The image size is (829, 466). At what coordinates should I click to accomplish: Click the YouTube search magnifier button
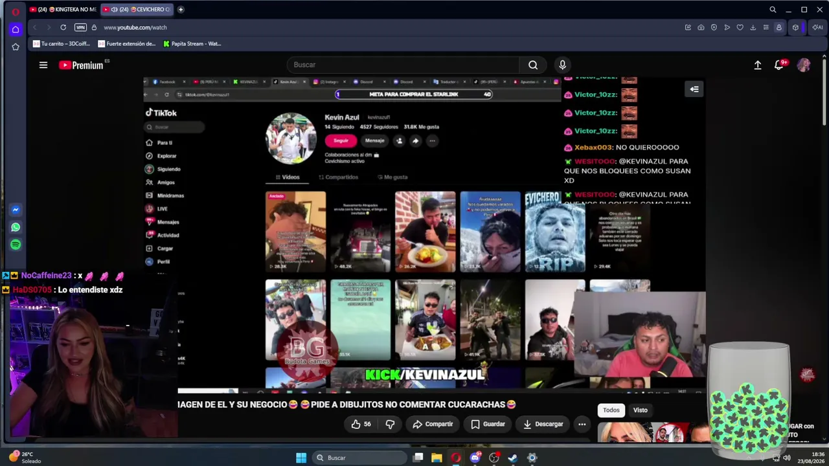pos(533,65)
